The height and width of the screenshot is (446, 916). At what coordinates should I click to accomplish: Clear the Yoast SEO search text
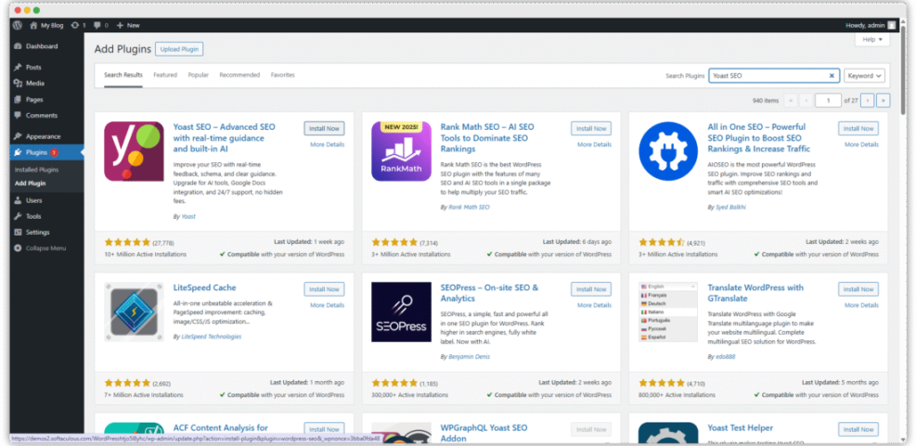(x=832, y=76)
